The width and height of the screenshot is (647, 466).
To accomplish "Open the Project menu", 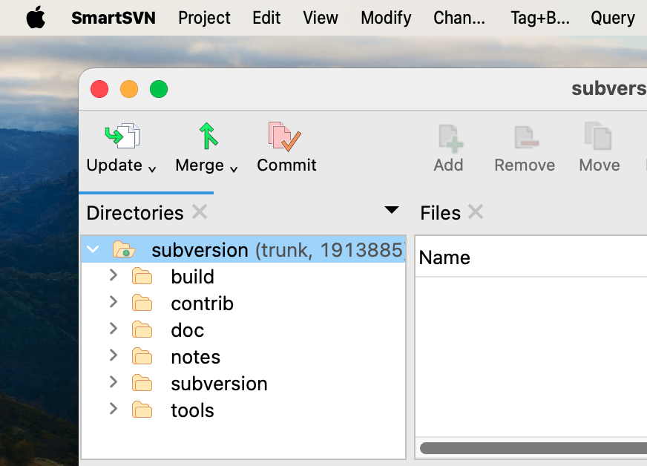I will point(204,18).
